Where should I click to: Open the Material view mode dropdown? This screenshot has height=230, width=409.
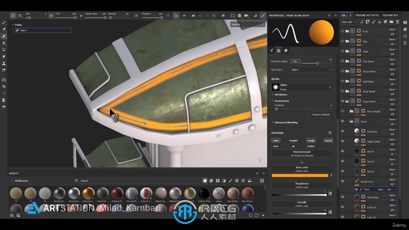pos(248,25)
